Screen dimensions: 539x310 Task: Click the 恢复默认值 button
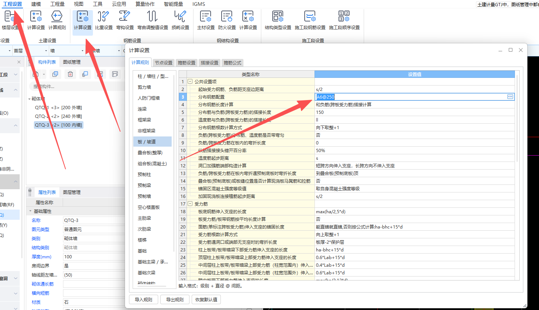[x=206, y=299]
